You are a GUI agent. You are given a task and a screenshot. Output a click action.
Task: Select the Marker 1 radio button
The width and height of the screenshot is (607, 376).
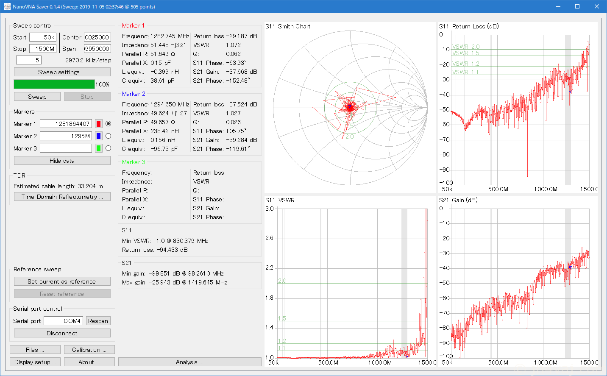pos(108,124)
